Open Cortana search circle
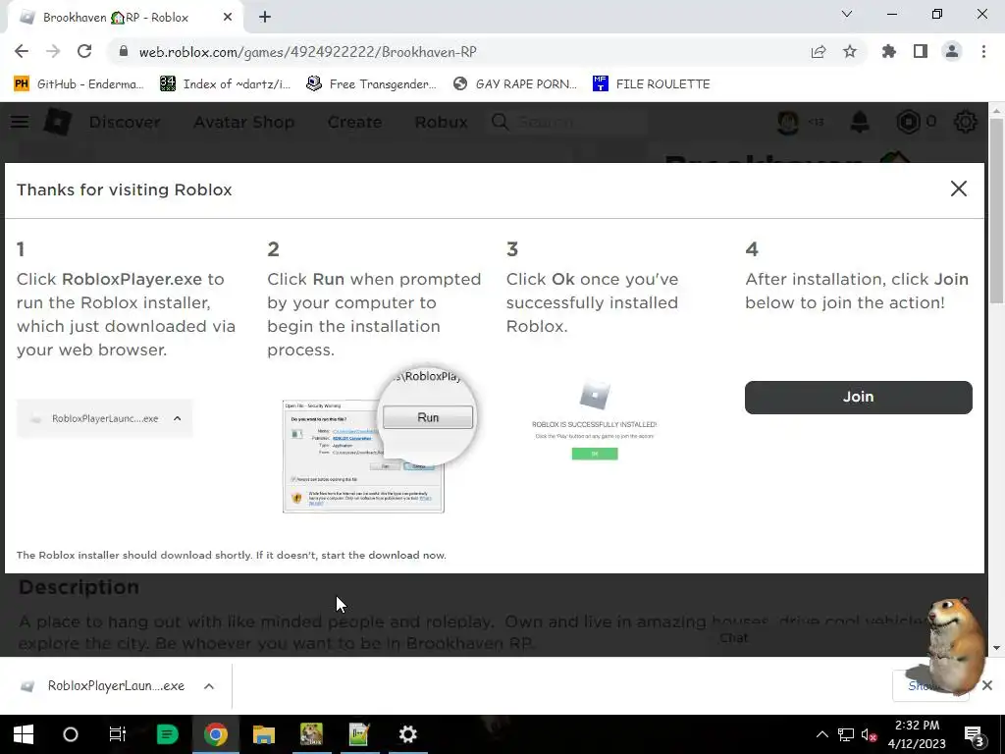The image size is (1005, 754). coord(71,734)
